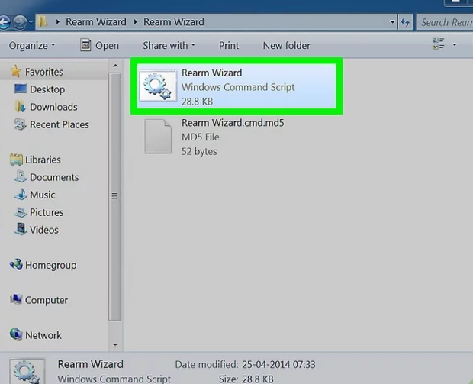This screenshot has height=384, width=473.
Task: Select Computer in navigation pane
Action: coord(46,300)
